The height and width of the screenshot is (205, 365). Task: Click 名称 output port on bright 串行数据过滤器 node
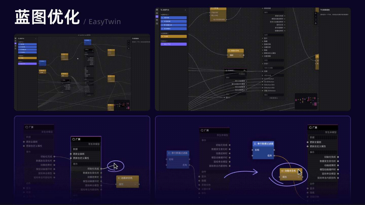pyautogui.click(x=274, y=156)
